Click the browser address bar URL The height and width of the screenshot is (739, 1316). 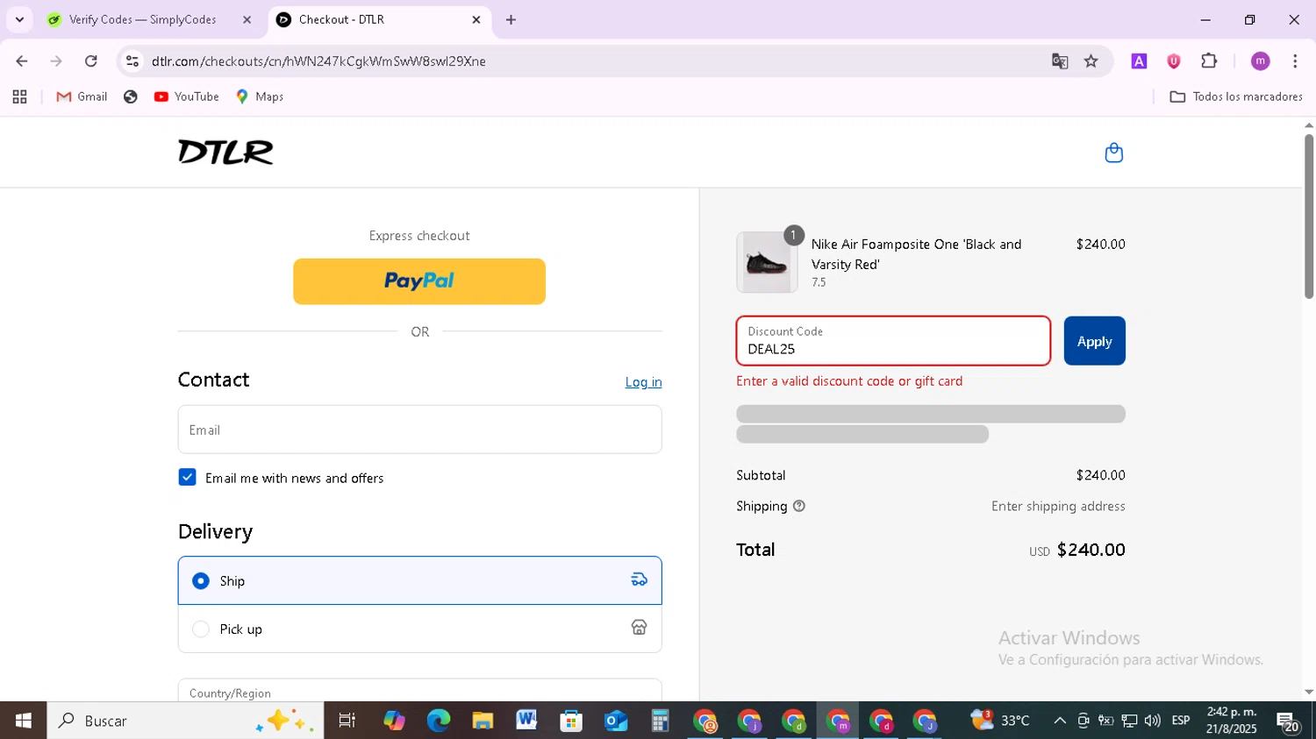click(x=318, y=61)
